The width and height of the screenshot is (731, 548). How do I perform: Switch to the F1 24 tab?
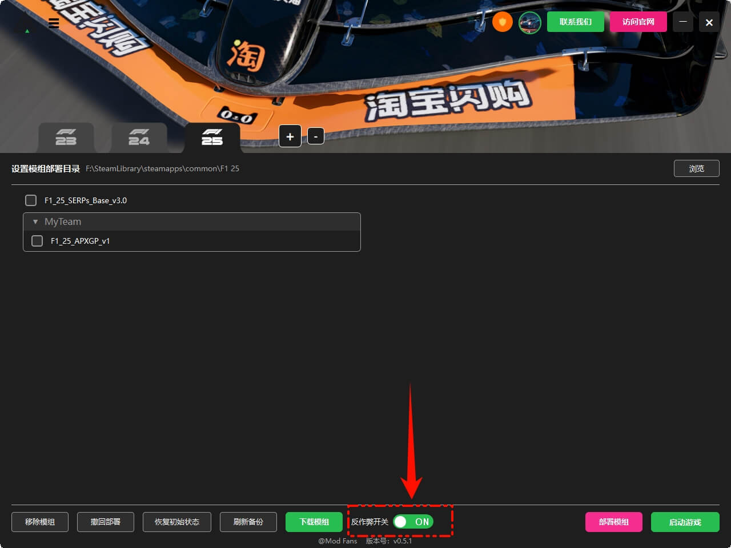139,138
